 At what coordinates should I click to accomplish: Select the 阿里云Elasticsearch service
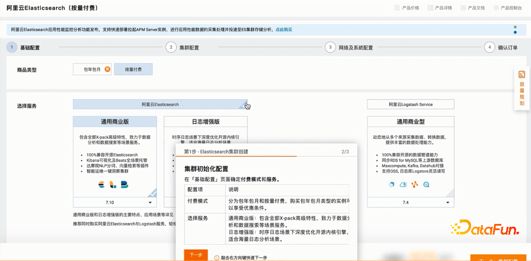(x=160, y=104)
